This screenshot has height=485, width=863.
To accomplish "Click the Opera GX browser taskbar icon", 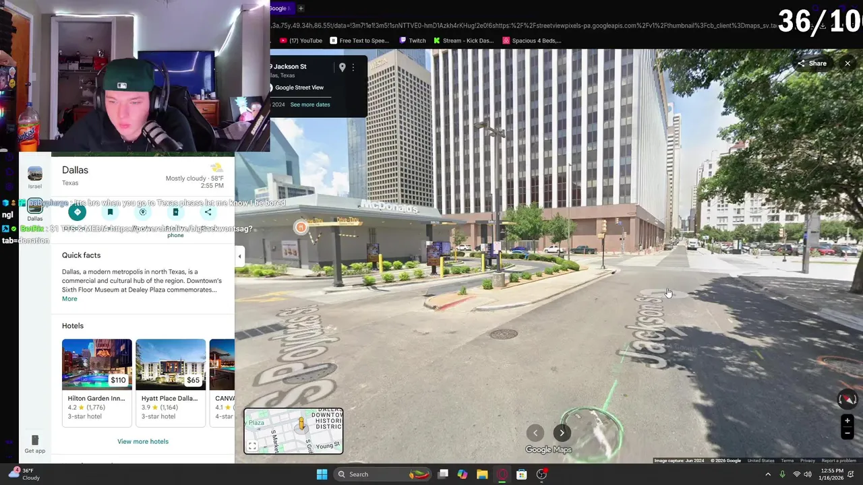I will coord(502,474).
